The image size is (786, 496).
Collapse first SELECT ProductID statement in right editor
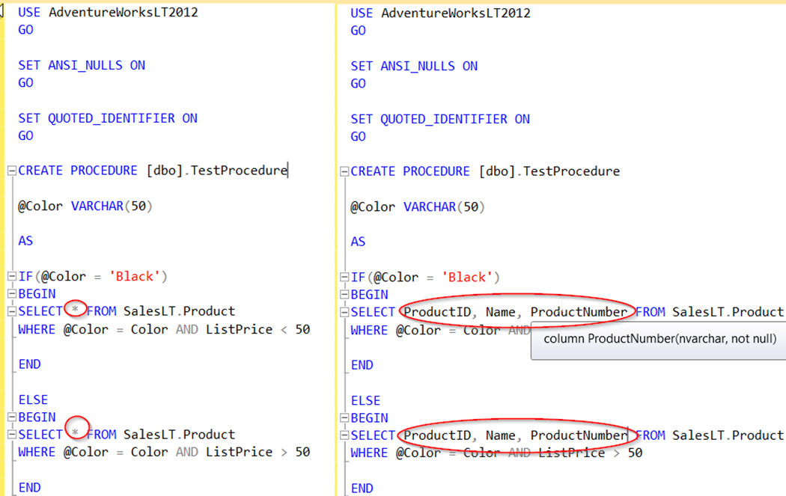pos(344,312)
